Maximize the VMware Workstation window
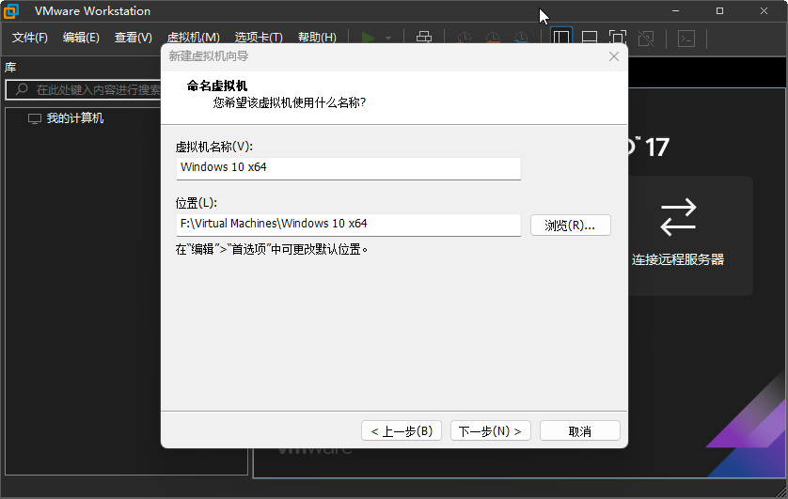Image resolution: width=788 pixels, height=499 pixels. pyautogui.click(x=719, y=10)
